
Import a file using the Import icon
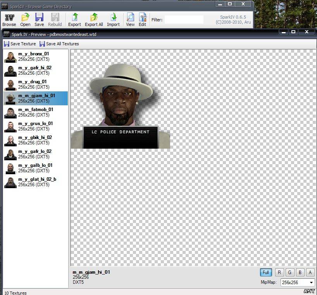(114, 20)
